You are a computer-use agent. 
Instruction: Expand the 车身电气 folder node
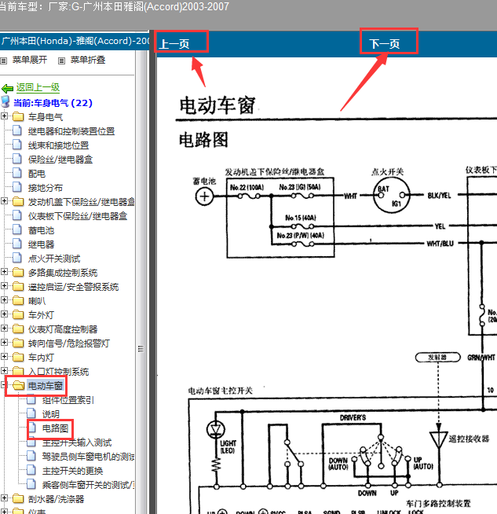(4, 116)
